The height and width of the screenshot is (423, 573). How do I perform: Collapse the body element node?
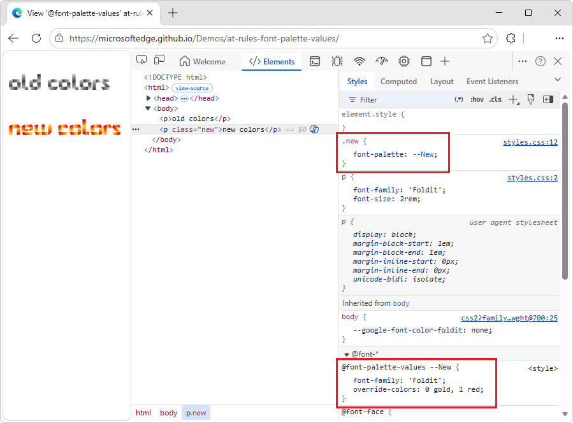click(x=148, y=108)
